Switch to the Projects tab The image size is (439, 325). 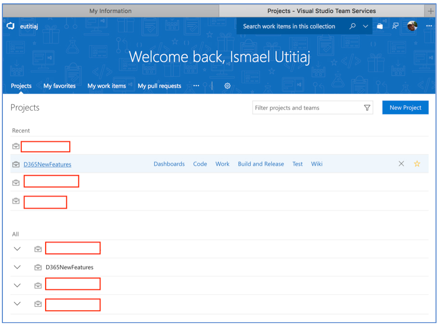(x=21, y=86)
